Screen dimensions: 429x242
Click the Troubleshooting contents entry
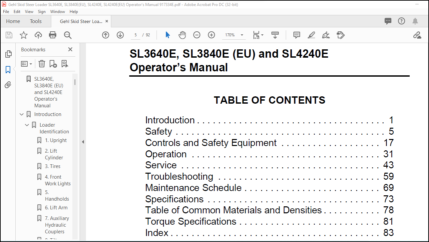(x=269, y=176)
